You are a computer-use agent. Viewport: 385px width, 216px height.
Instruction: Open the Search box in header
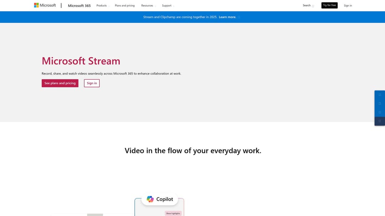[x=308, y=5]
